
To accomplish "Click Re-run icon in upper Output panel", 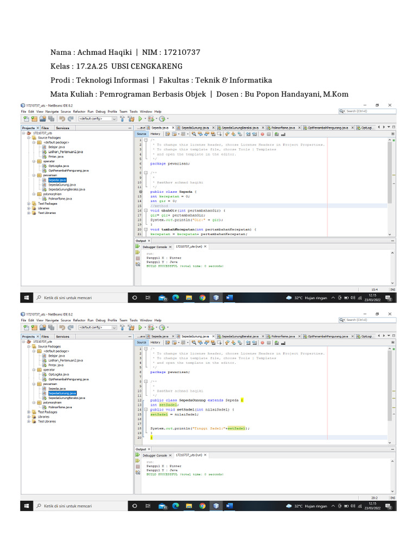I will click(138, 246).
